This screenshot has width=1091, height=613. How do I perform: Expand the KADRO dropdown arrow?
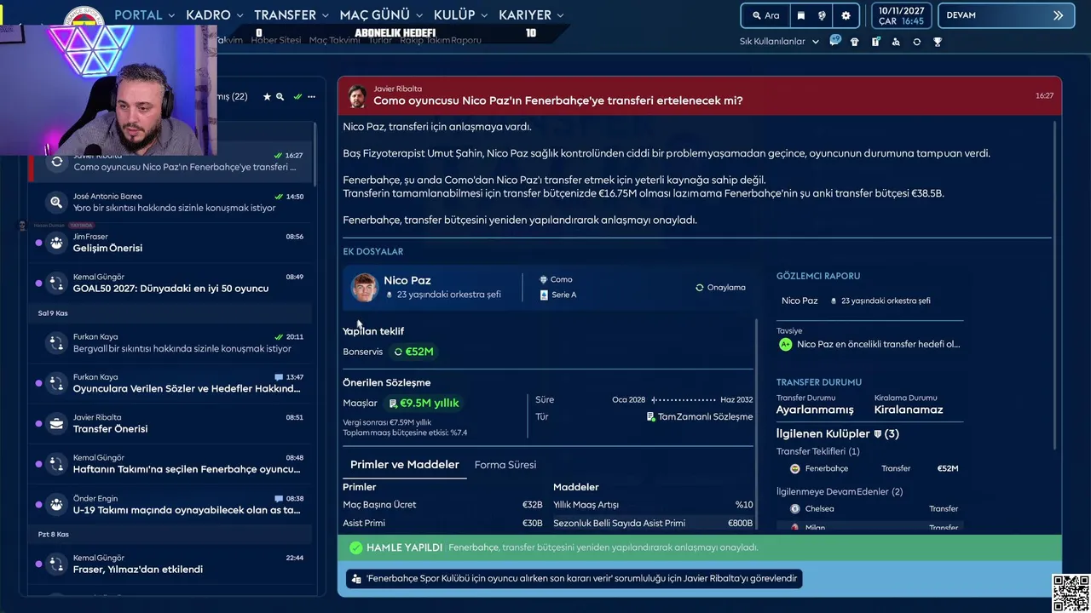[x=240, y=16]
